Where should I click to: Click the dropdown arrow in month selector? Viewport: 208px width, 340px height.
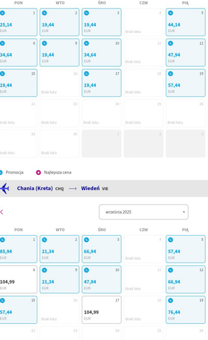[x=184, y=212]
